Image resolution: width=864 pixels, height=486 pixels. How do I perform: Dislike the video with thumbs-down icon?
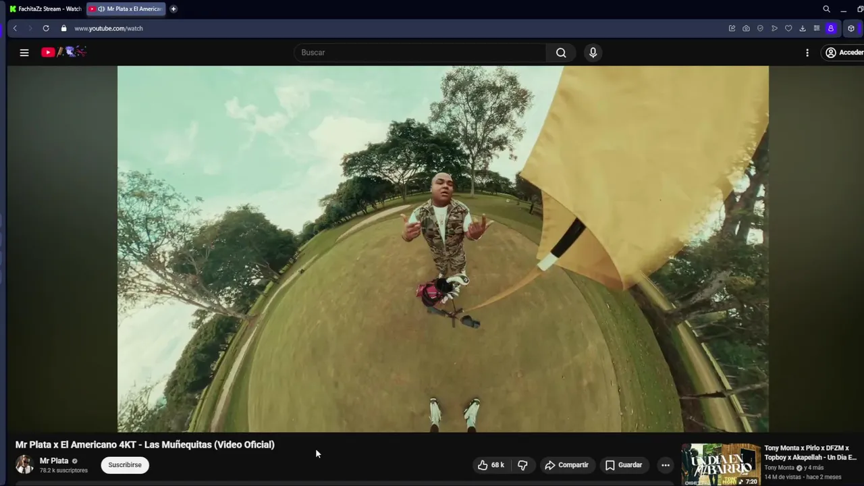(x=522, y=465)
